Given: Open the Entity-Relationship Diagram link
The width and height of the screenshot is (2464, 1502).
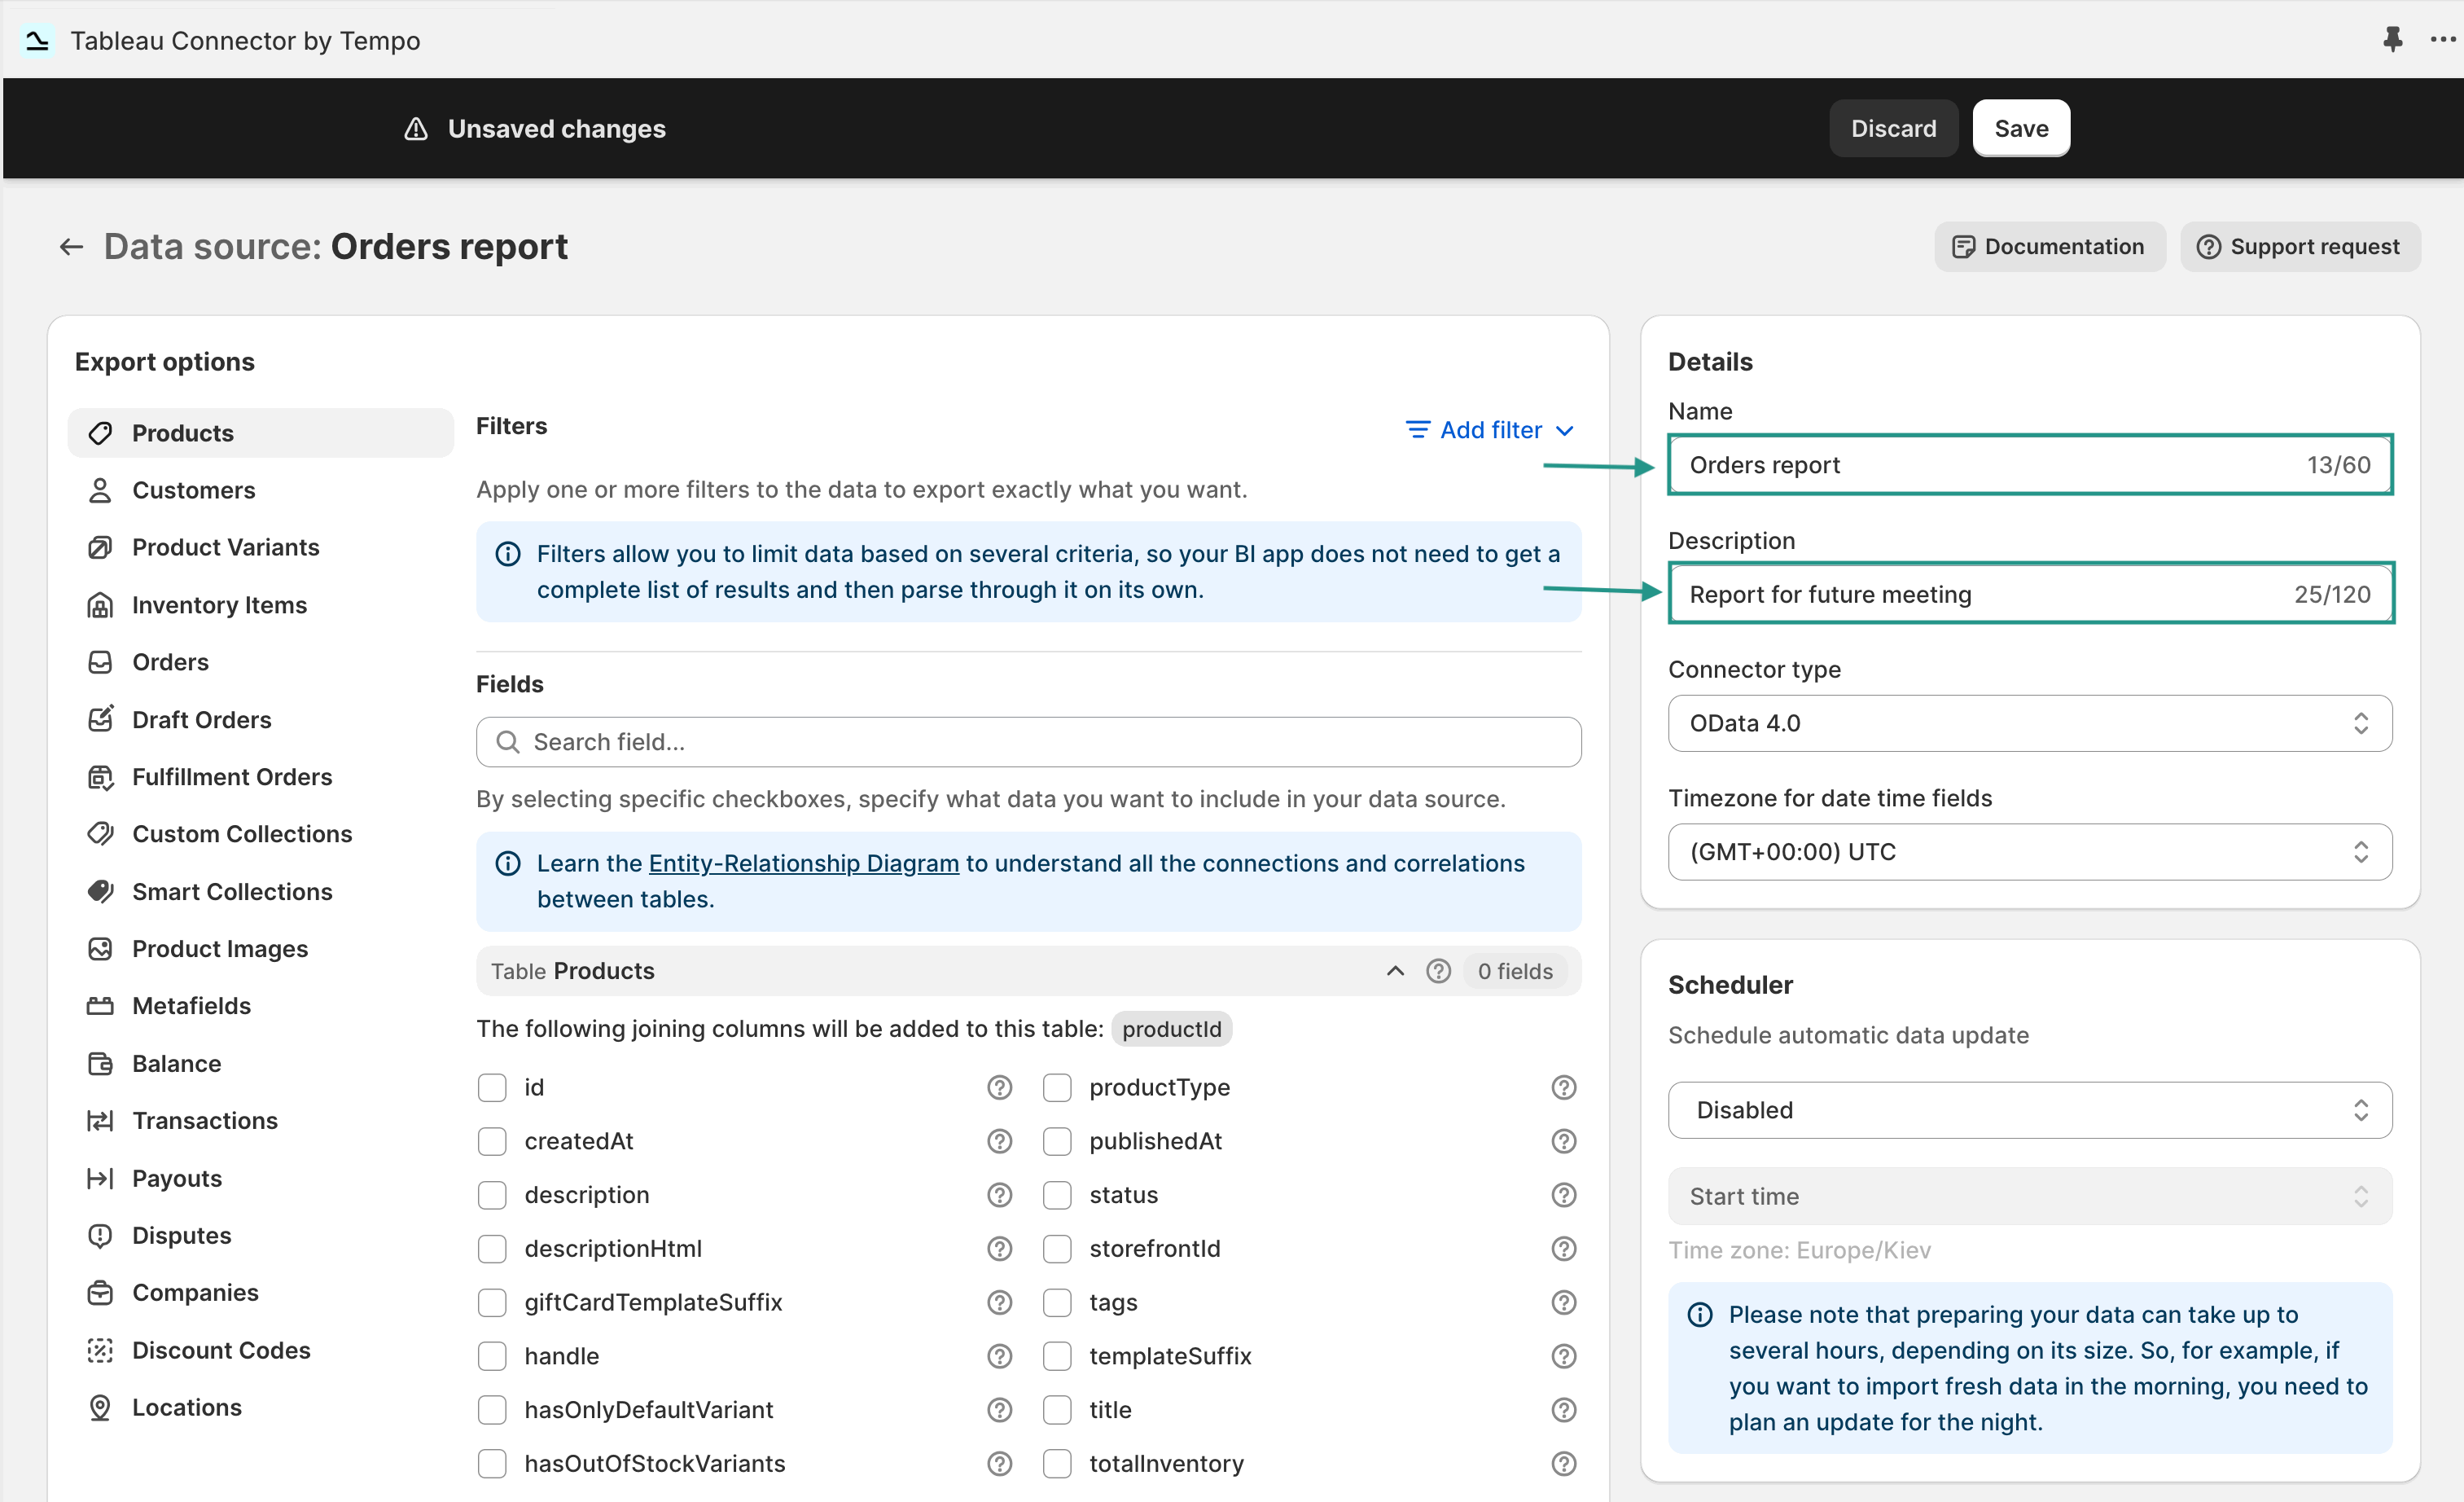Looking at the screenshot, I should 802,863.
